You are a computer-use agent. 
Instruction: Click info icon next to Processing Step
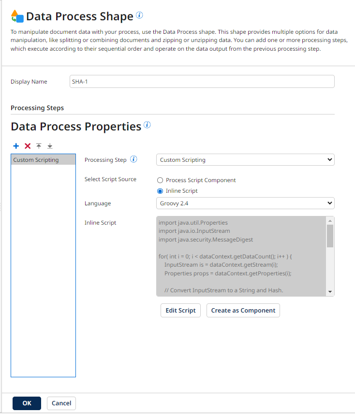coord(133,159)
